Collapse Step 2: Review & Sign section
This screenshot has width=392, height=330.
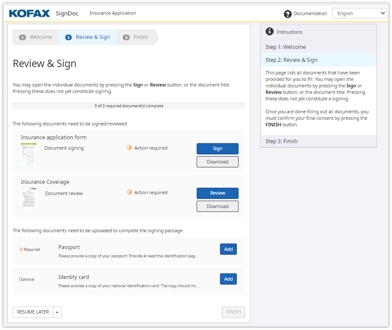[x=319, y=60]
